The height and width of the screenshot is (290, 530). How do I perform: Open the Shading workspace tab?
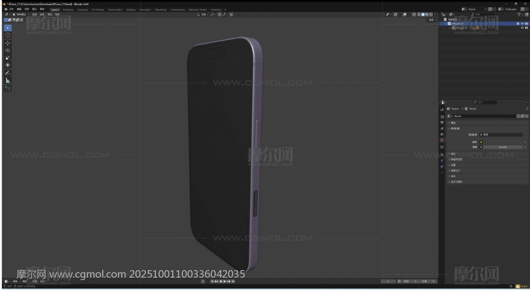click(x=131, y=10)
